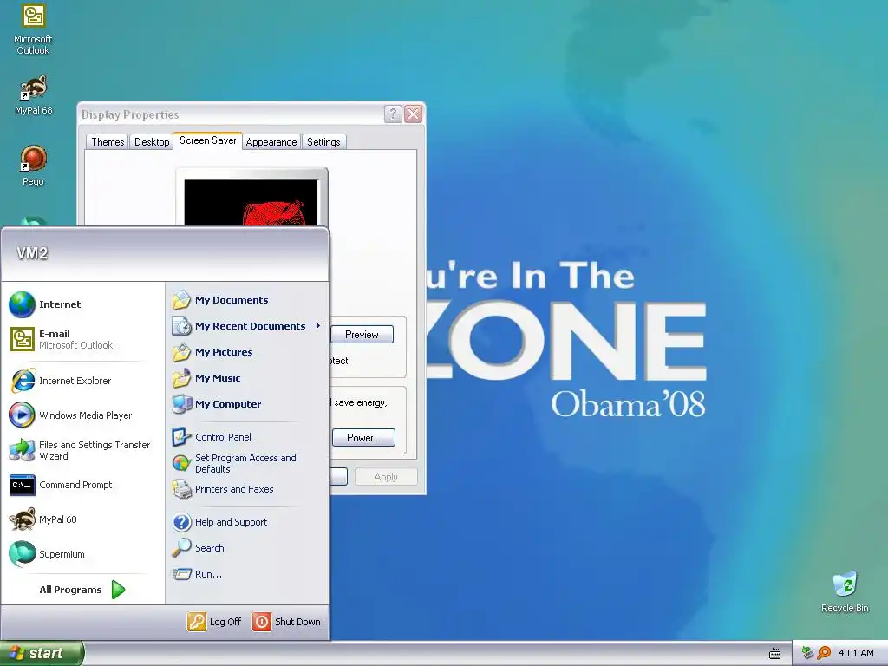888x666 pixels.
Task: Click the VM2 user name header
Action: [x=32, y=253]
